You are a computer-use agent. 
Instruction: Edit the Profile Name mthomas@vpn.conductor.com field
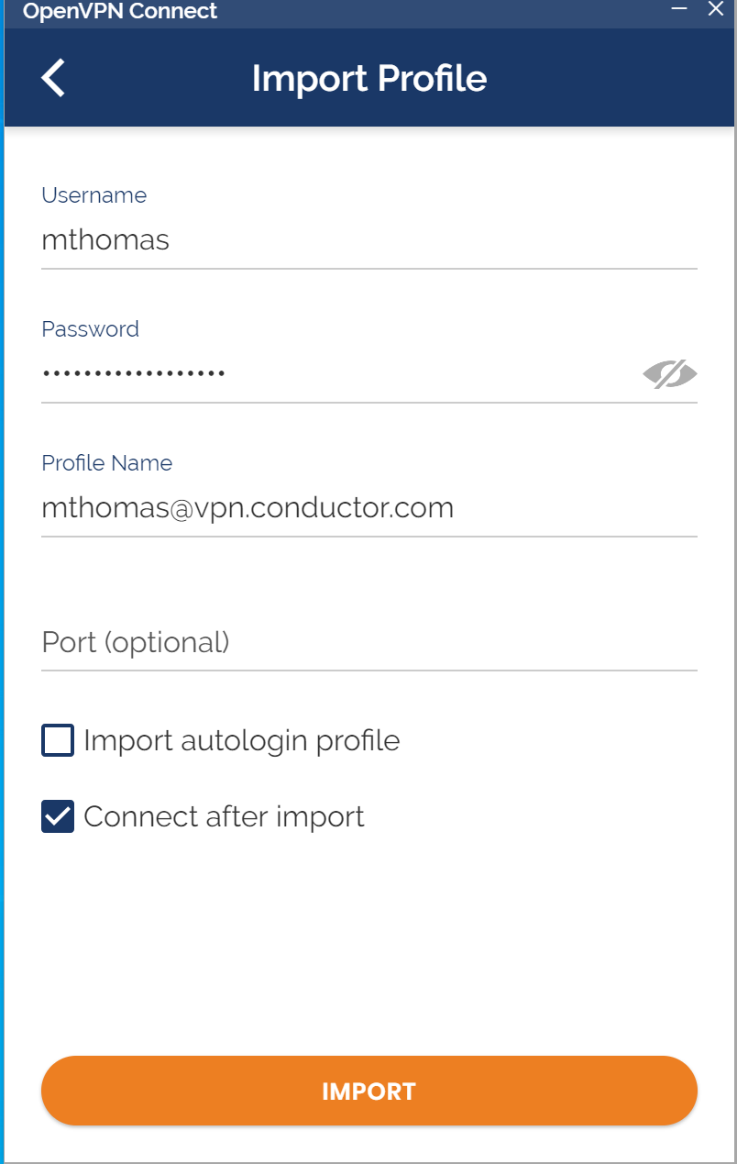[369, 508]
